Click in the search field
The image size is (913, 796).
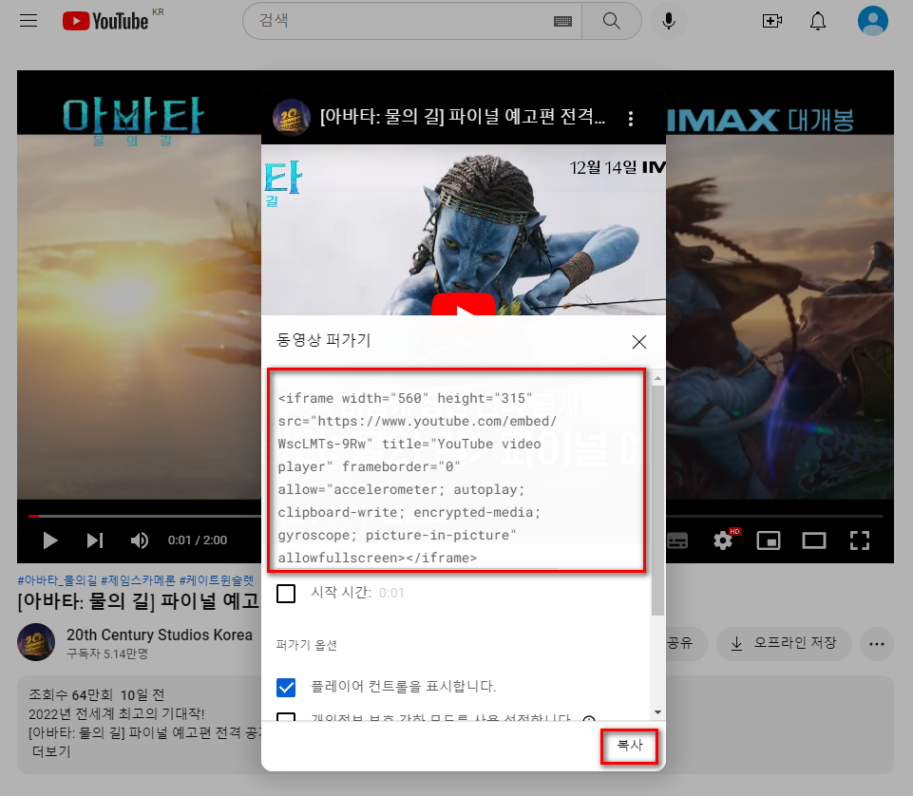click(x=402, y=21)
